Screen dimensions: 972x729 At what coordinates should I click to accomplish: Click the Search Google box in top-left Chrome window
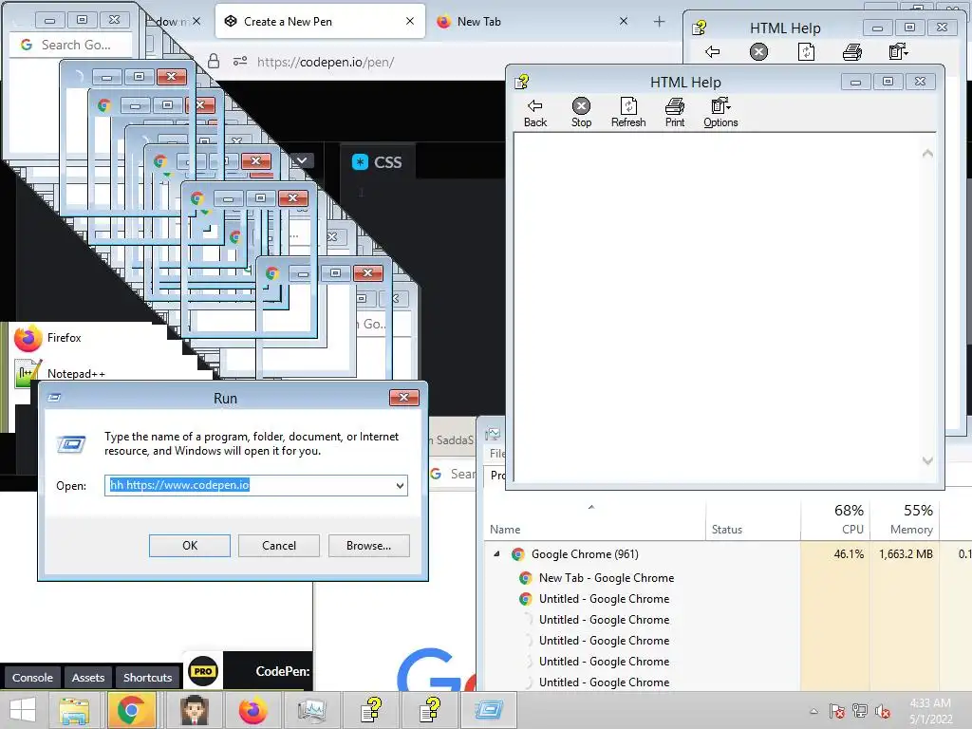71,45
